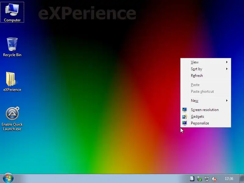244x183 pixels.
Task: Open the Windows Start orb
Action: click(x=8, y=178)
